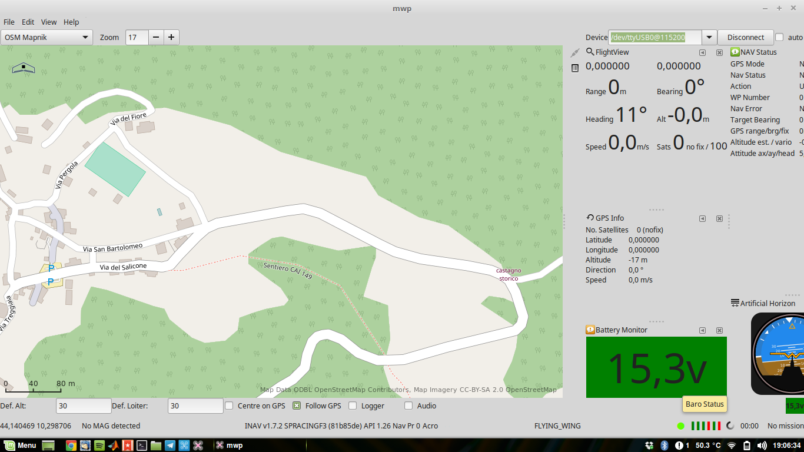
Task: Click the FLYING_WING label in status bar
Action: (557, 426)
